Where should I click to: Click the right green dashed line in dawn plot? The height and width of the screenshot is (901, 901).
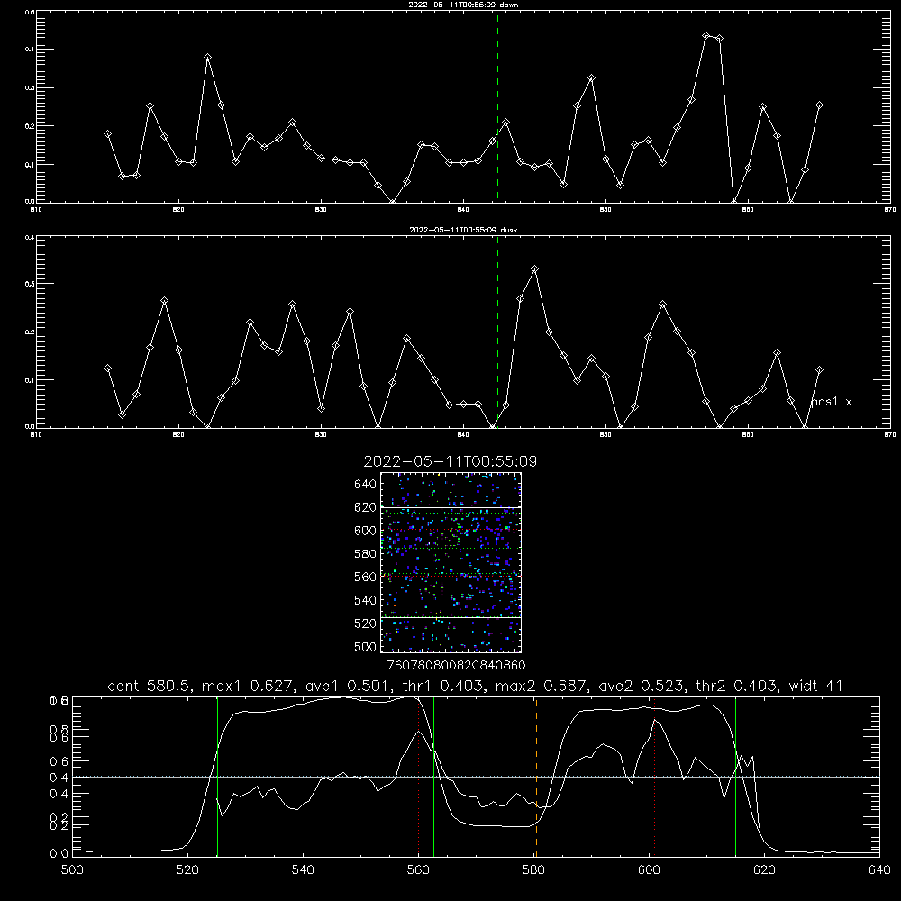pos(497,106)
